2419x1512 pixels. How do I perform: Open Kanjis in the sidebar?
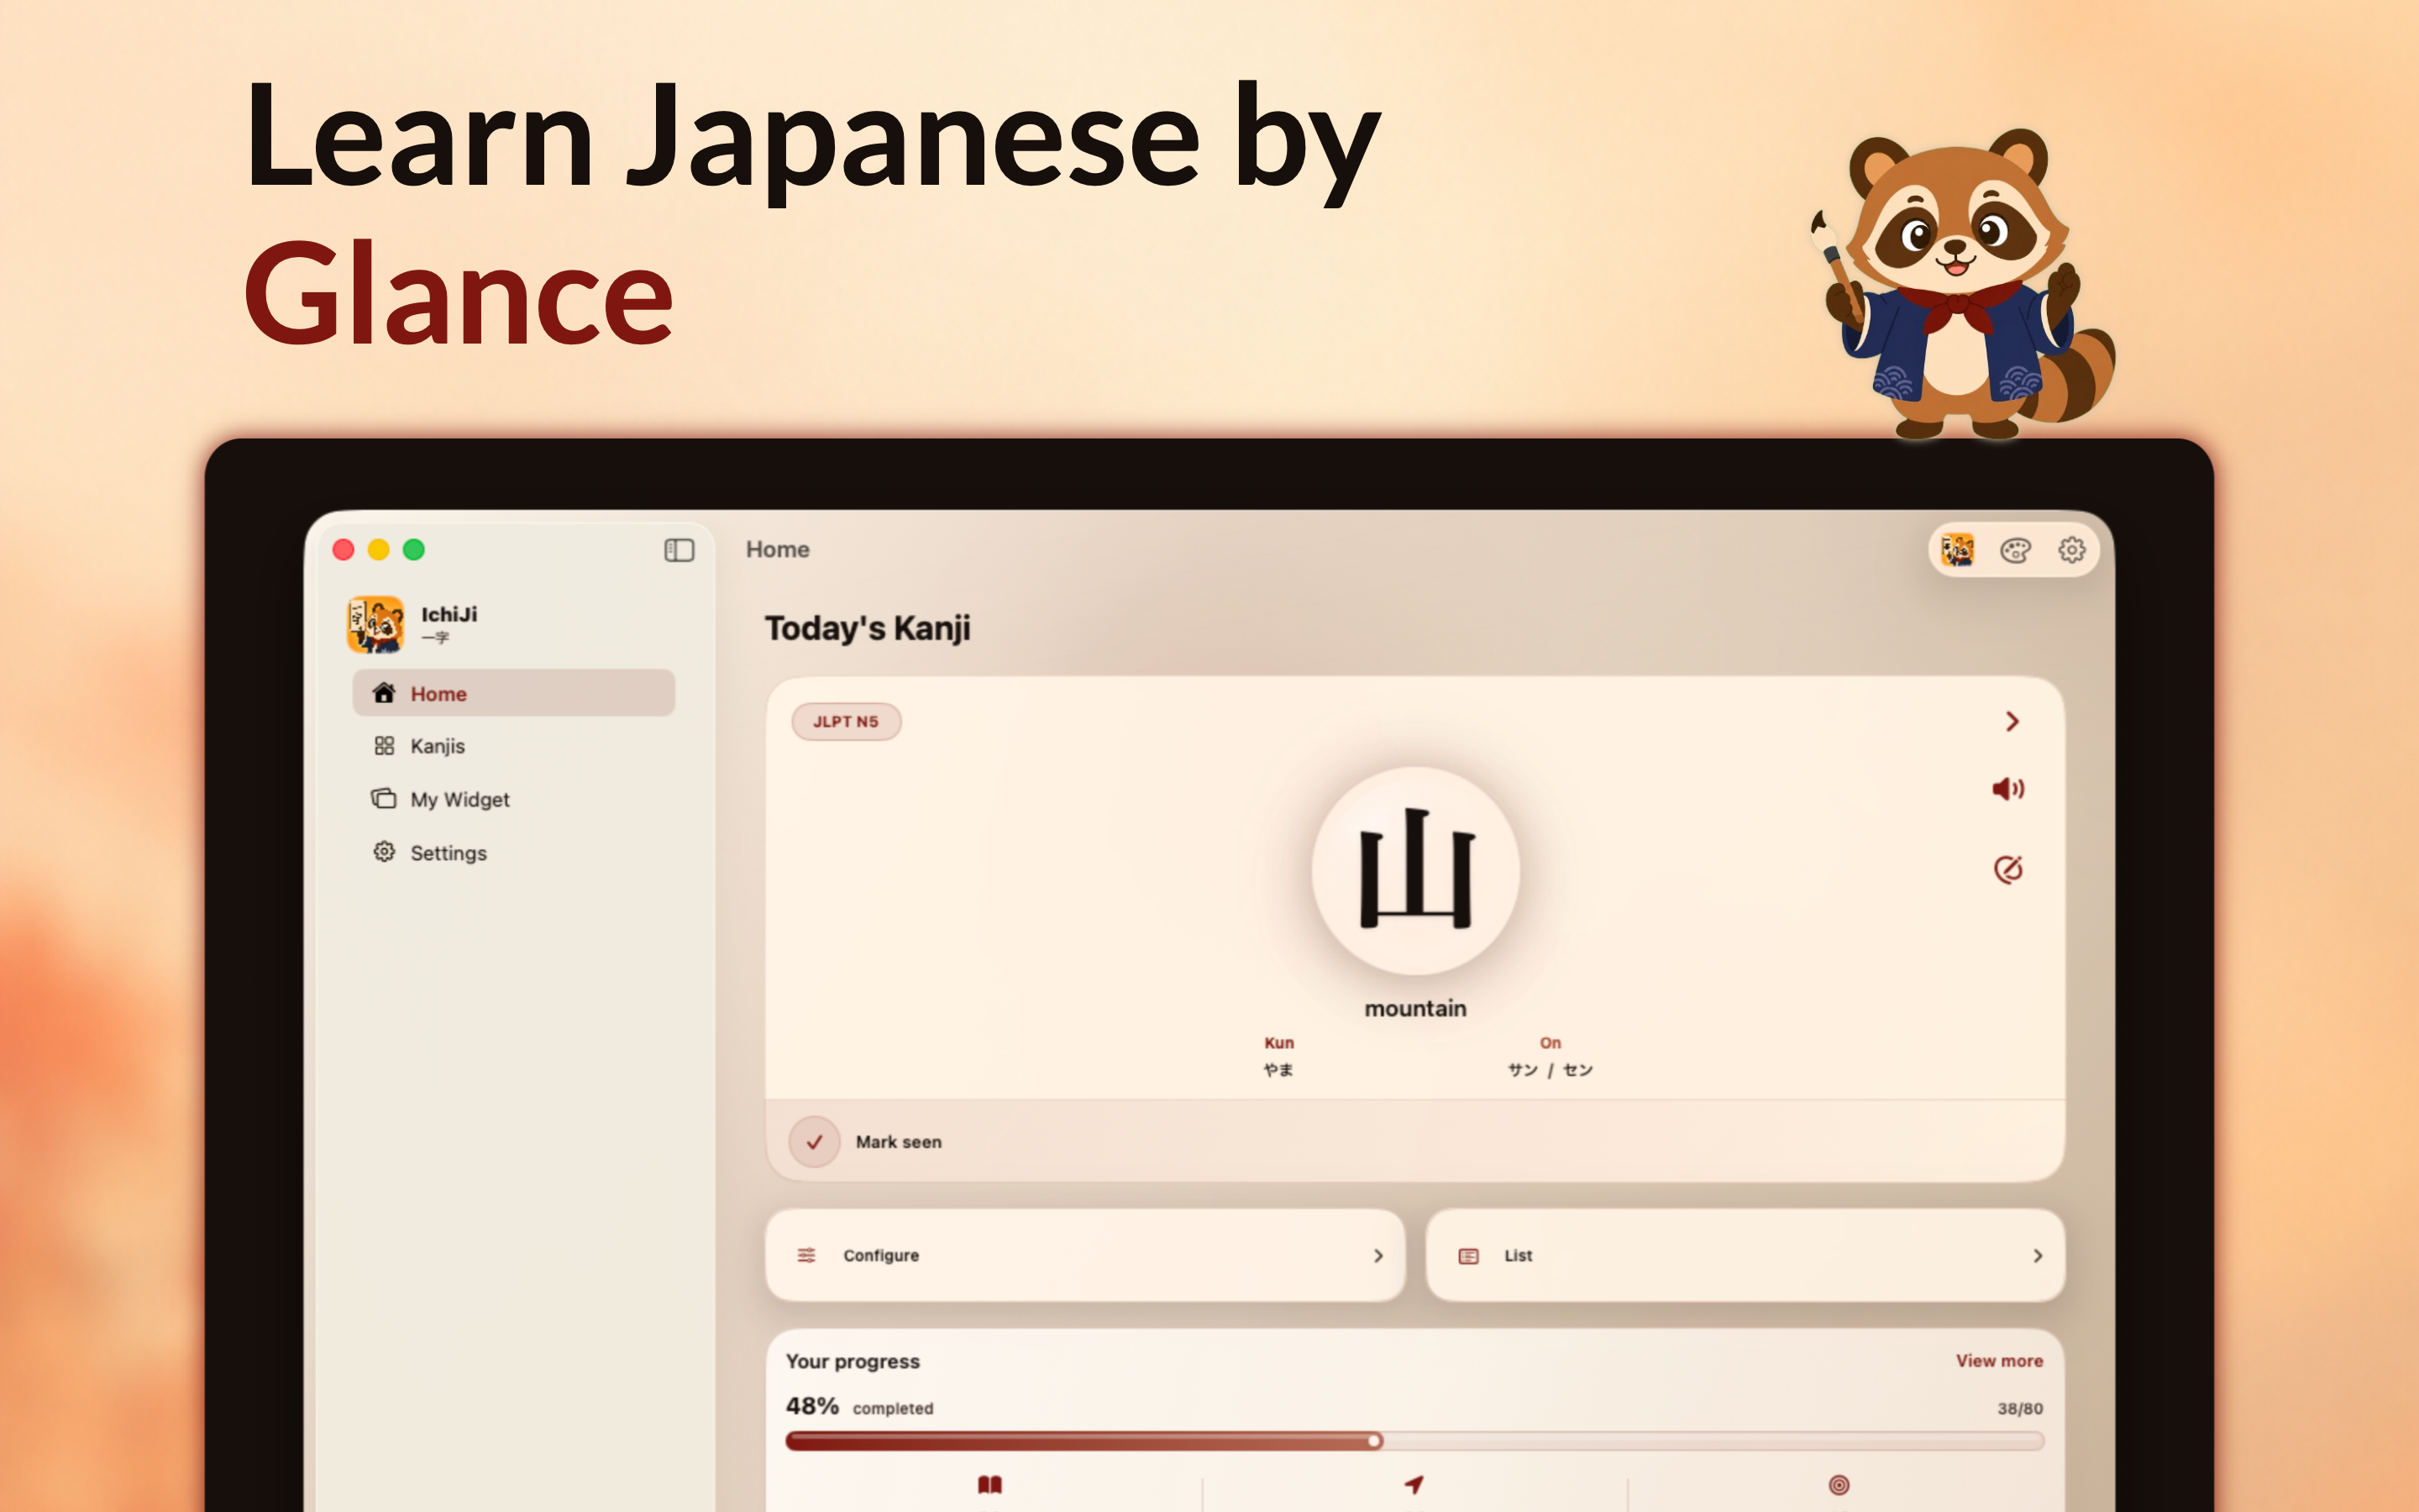pyautogui.click(x=514, y=746)
